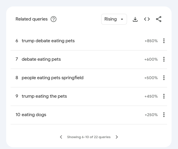
Task: Open the embed code icon
Action: [x=147, y=19]
